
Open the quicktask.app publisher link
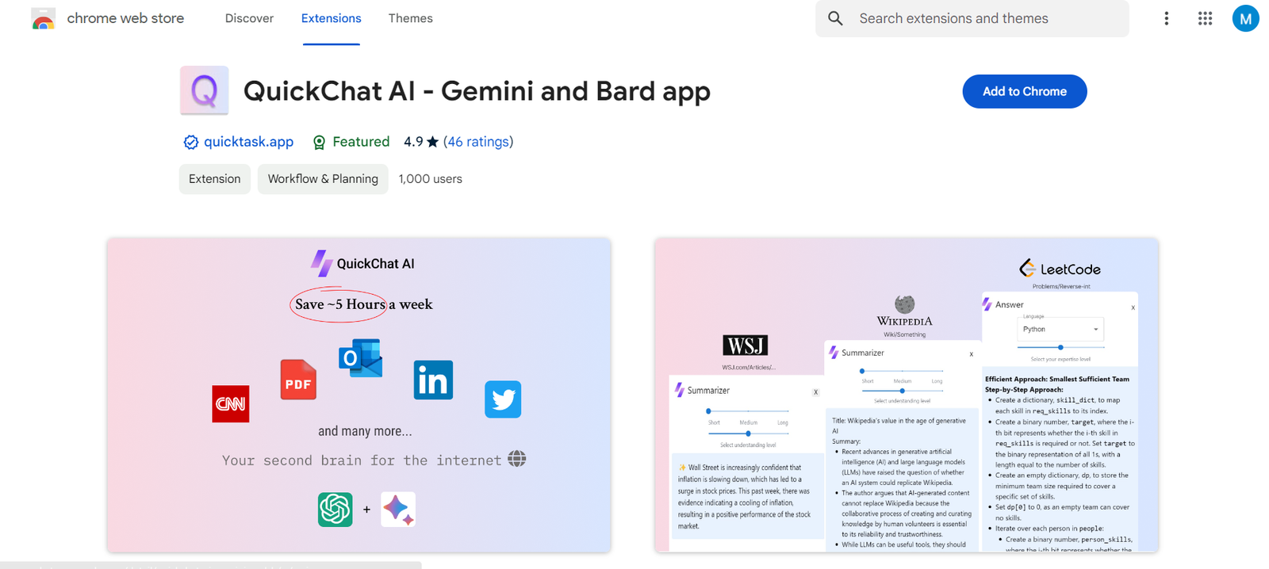pyautogui.click(x=248, y=142)
